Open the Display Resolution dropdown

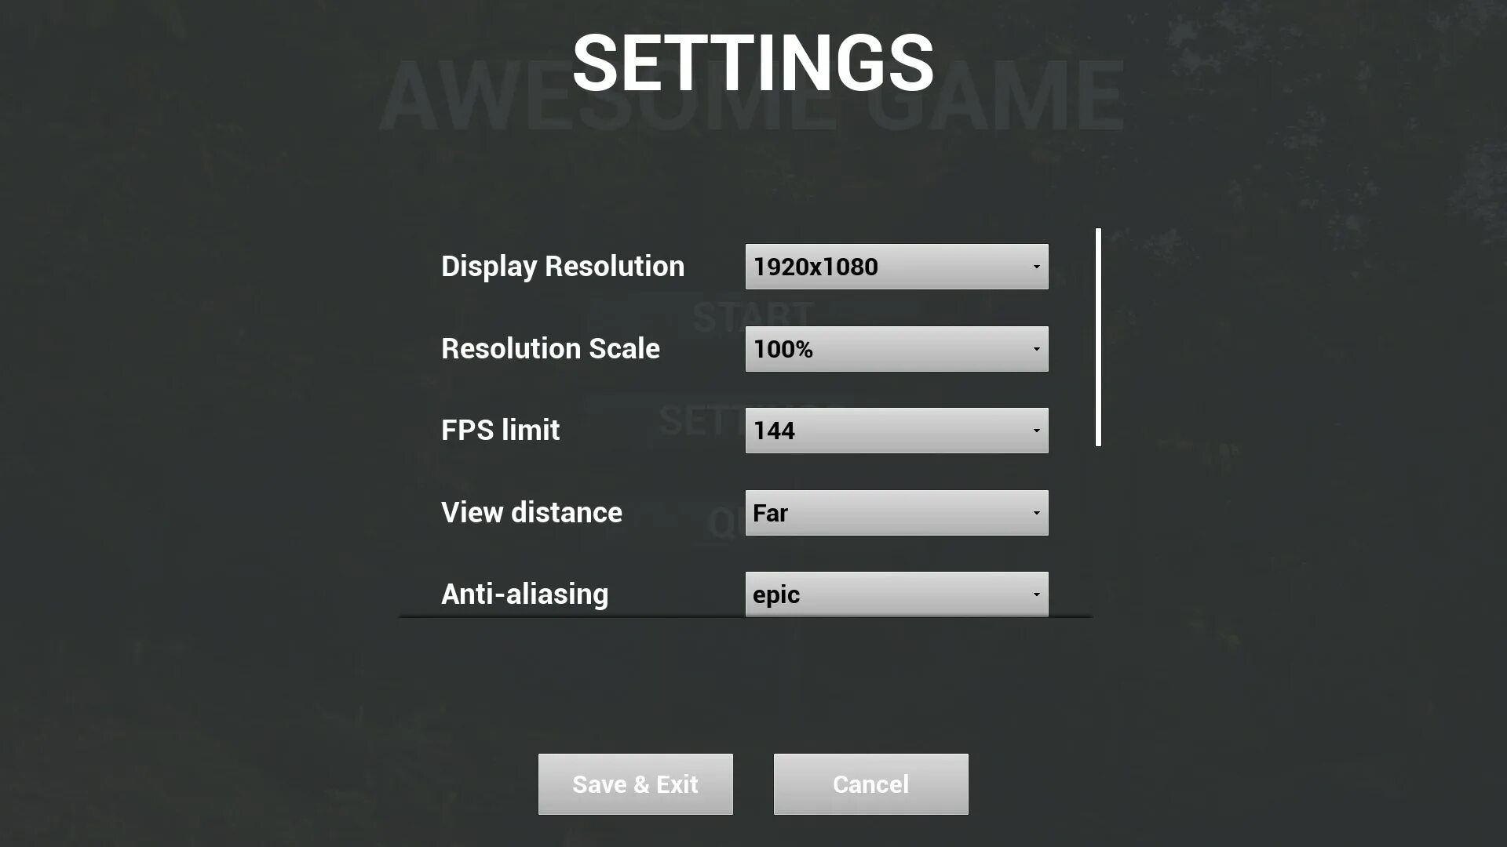896,267
